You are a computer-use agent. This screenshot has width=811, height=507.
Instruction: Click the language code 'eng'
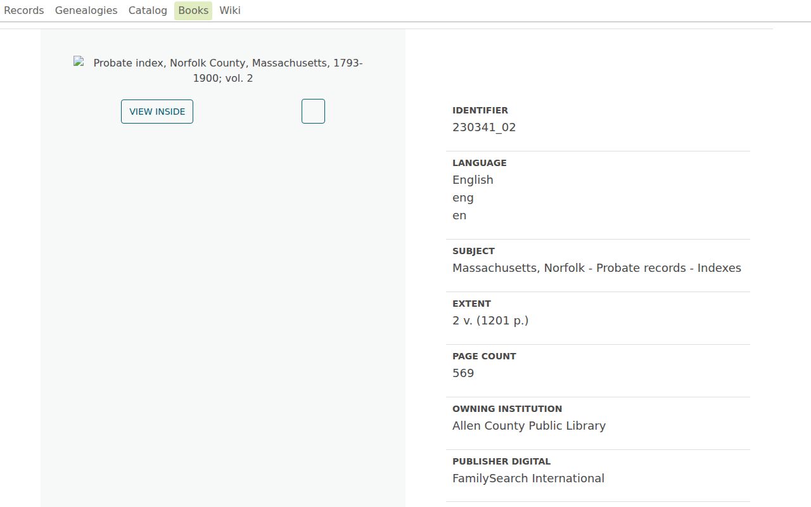[463, 198]
